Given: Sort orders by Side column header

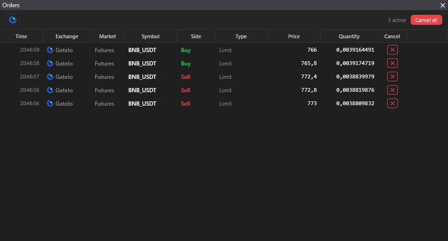Looking at the screenshot, I should point(196,36).
